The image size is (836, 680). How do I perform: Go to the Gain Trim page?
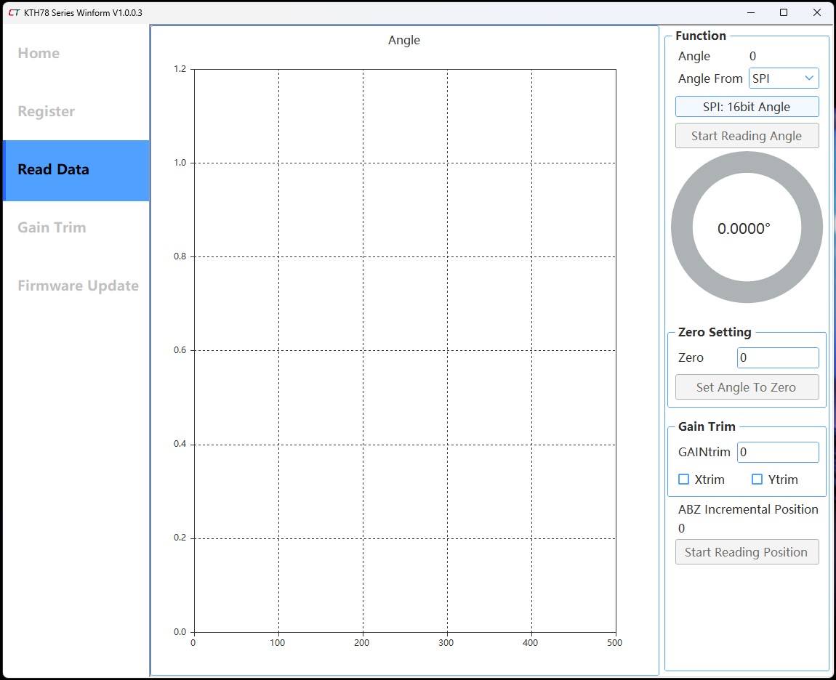(x=52, y=227)
